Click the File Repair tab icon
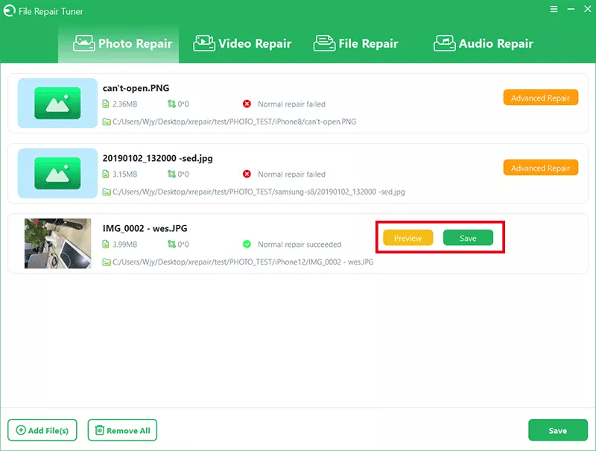Screen dimensions: 596x451 324,43
